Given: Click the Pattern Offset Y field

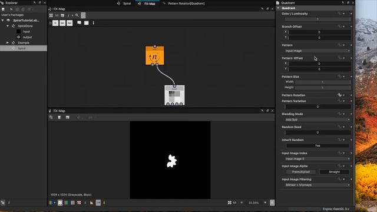Looking at the screenshot, I should point(319,69).
